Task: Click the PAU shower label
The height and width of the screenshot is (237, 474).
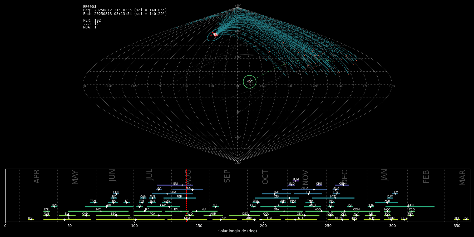Action: point(177,210)
